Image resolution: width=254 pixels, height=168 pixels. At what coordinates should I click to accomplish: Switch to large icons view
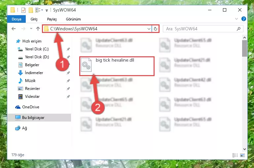point(242,155)
